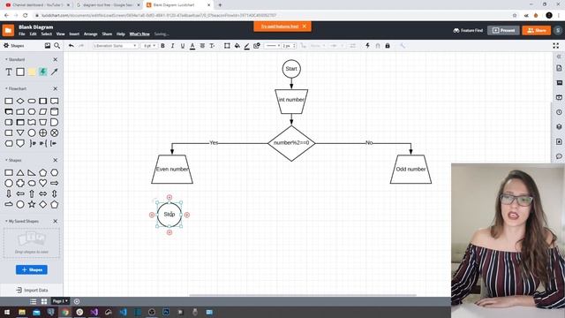This screenshot has width=565, height=318.
Task: Select the Start circle shape
Action: coord(291,69)
